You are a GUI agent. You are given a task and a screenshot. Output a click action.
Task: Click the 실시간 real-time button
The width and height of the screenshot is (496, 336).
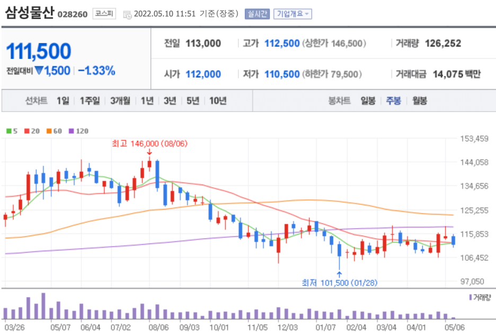coord(257,14)
